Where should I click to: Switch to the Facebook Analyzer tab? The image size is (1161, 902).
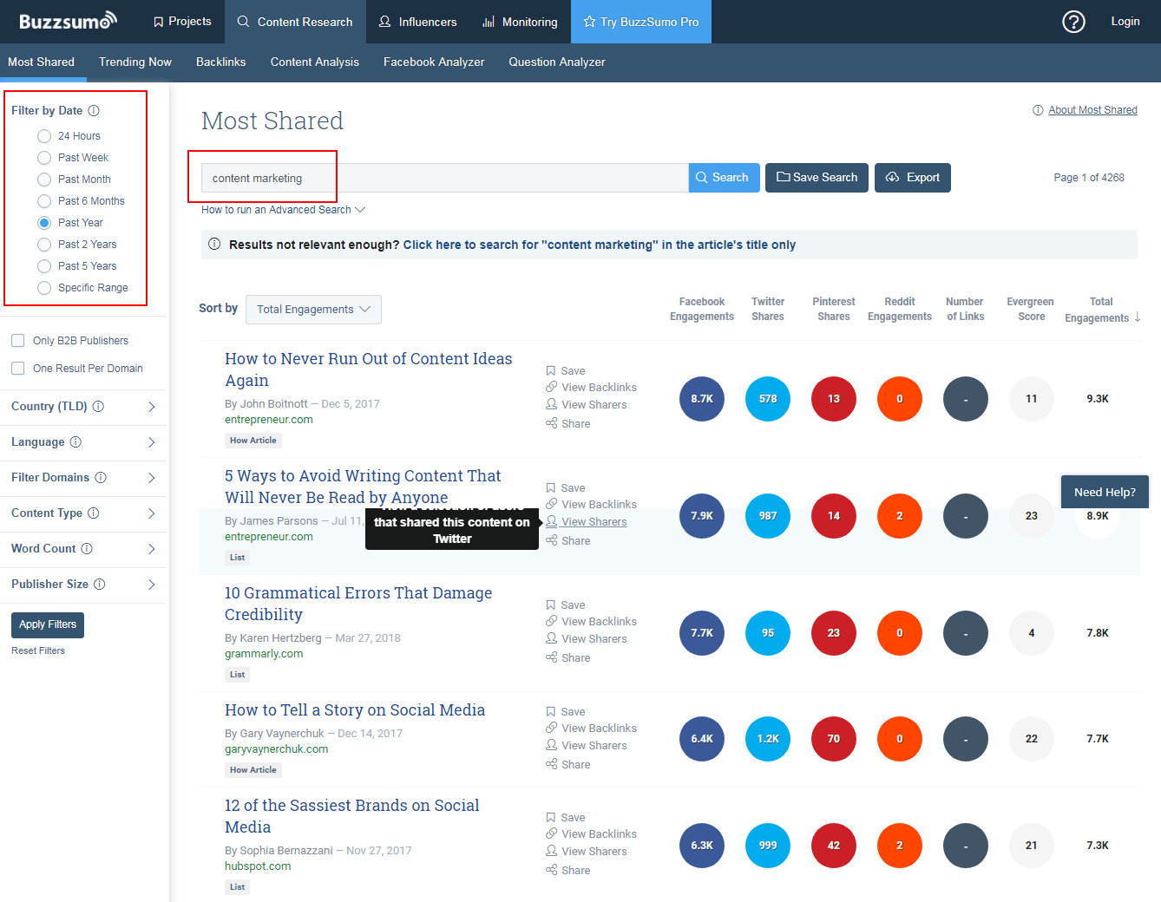point(434,62)
